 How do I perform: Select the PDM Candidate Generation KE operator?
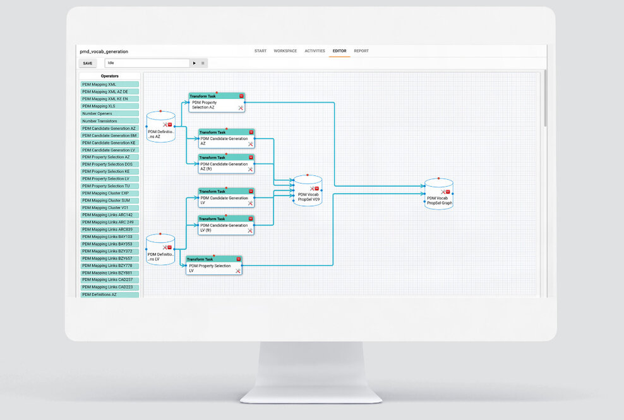click(109, 143)
